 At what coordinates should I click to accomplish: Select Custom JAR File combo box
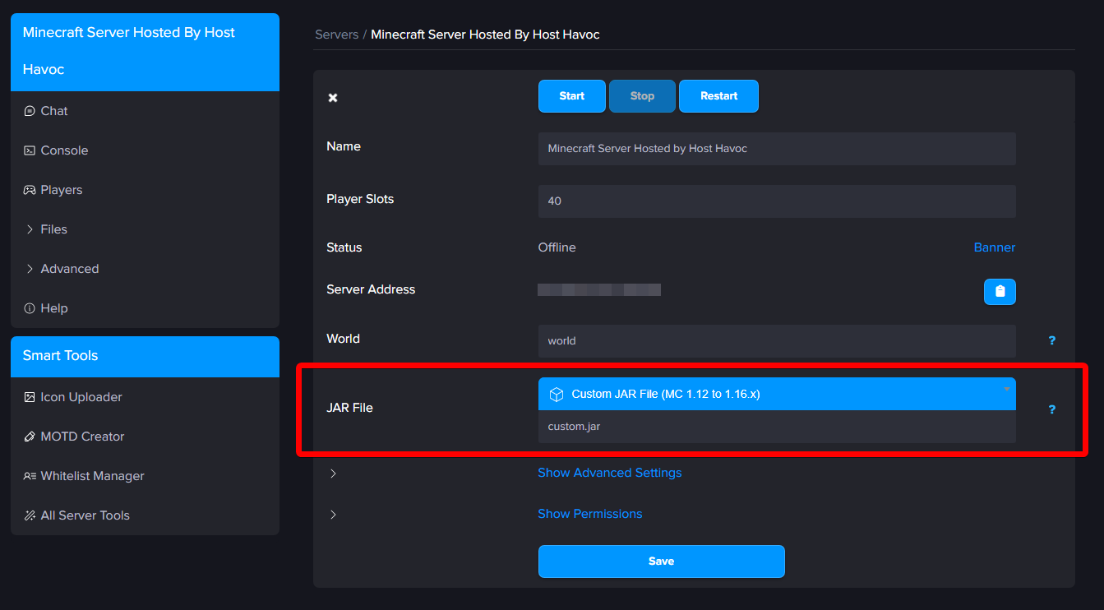click(777, 394)
